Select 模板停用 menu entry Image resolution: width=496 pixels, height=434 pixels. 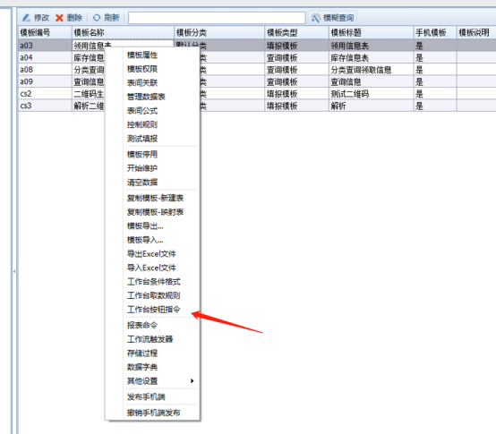pyautogui.click(x=142, y=154)
